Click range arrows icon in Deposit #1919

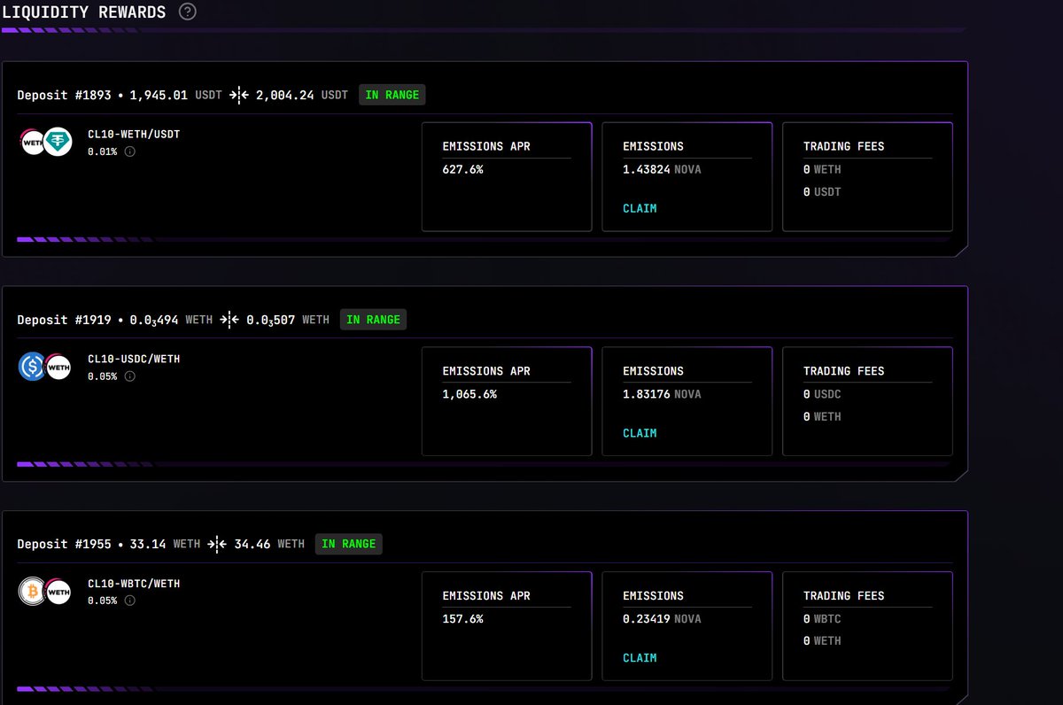point(229,320)
